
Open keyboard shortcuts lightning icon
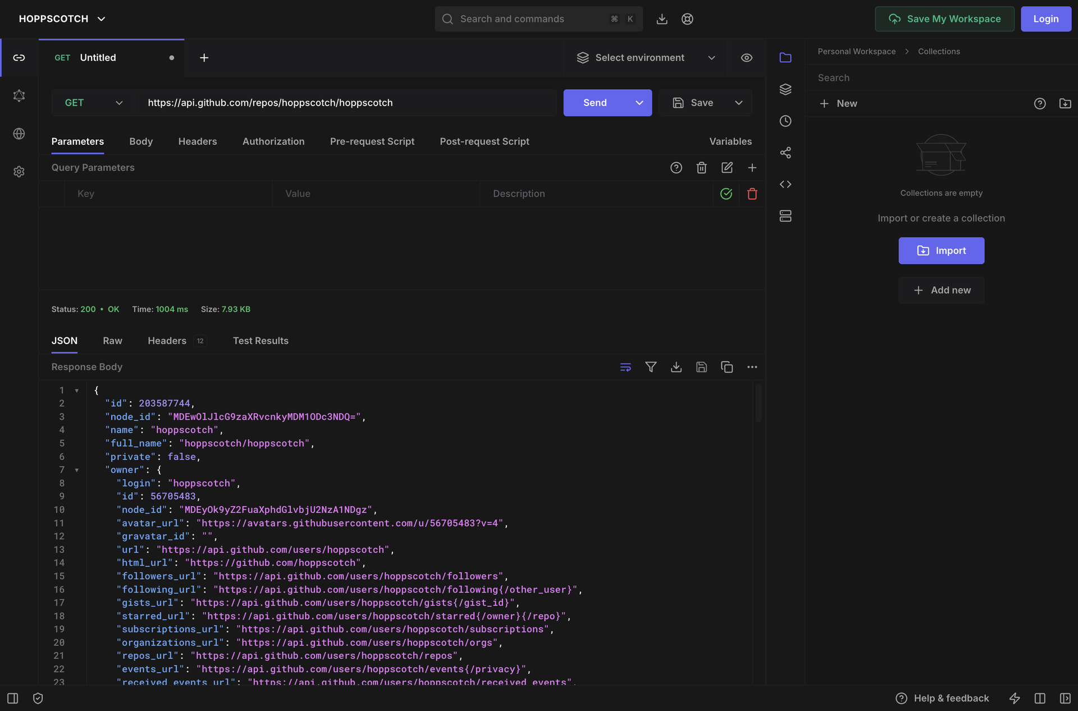point(1015,698)
